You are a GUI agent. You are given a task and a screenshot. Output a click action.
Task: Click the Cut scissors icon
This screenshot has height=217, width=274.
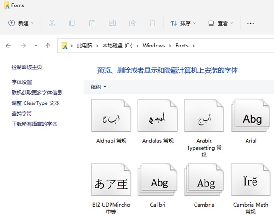(x=52, y=23)
